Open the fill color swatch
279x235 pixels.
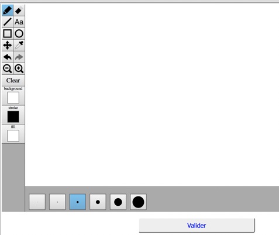[13, 136]
